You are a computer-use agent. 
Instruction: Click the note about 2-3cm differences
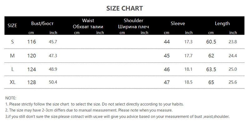[89, 110]
